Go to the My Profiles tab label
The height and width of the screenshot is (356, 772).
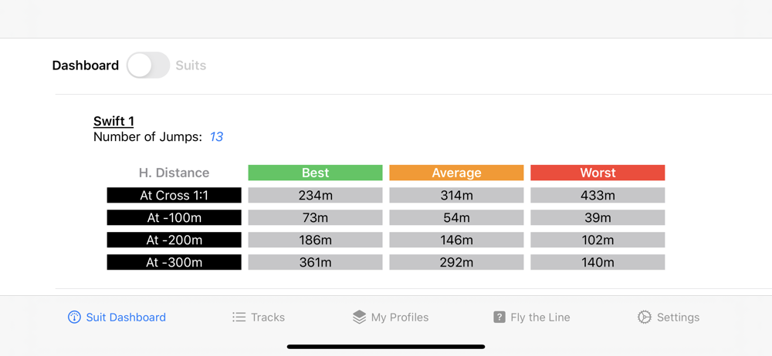coord(400,317)
